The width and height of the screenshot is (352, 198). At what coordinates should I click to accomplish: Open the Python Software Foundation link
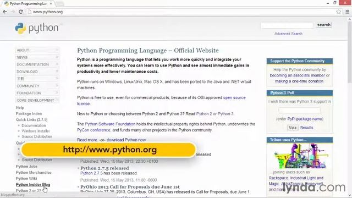pos(110,124)
